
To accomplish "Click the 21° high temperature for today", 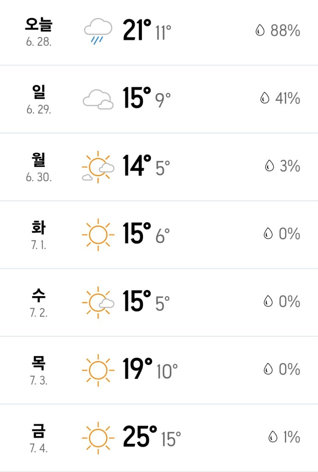I will click(137, 30).
